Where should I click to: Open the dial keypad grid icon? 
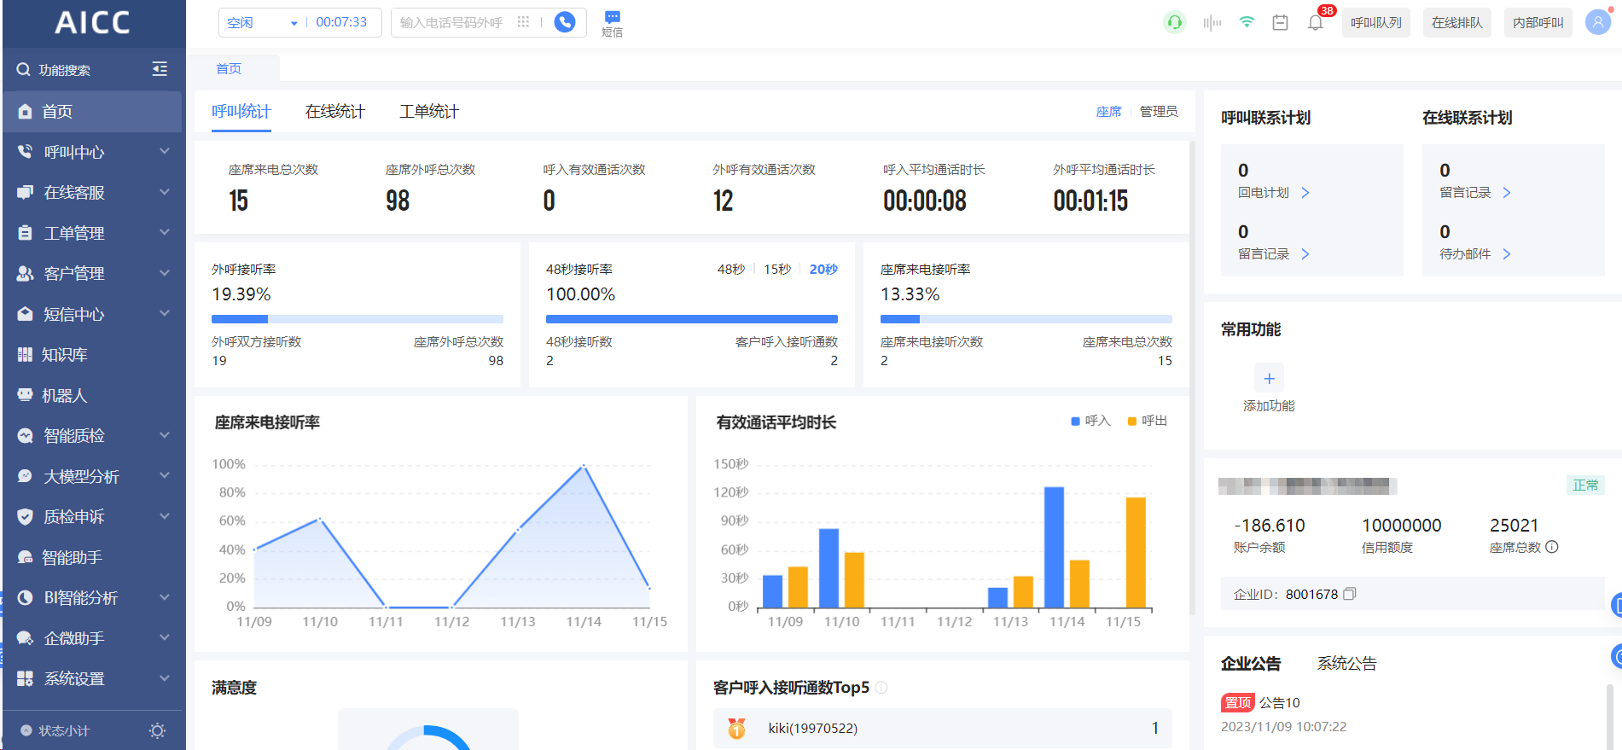(x=523, y=22)
